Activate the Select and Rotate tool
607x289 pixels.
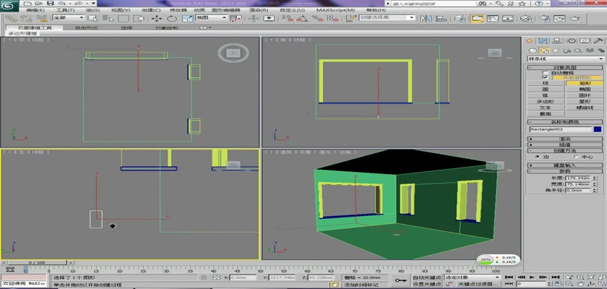[172, 18]
